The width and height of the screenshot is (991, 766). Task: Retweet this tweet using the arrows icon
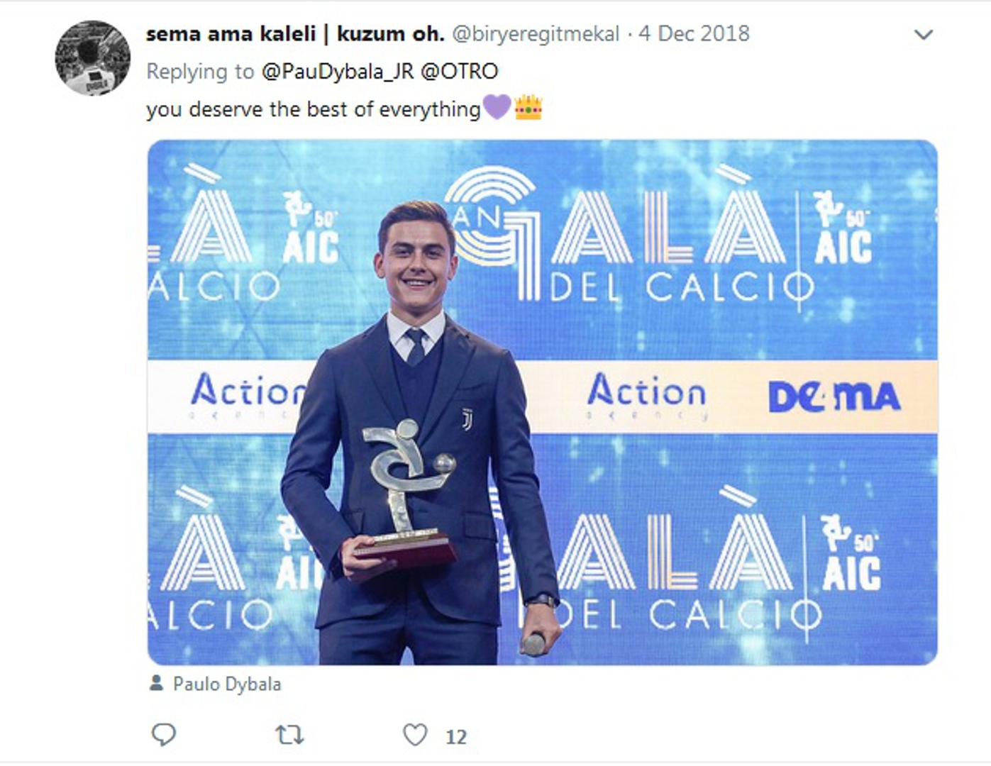tap(289, 735)
